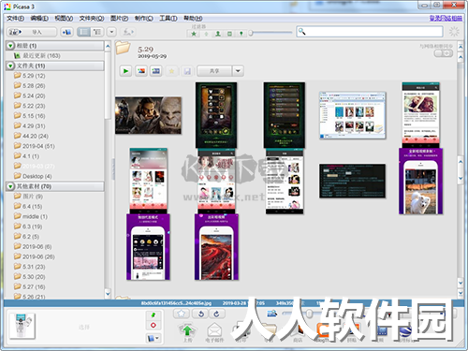The height and width of the screenshot is (351, 468).
Task: Open the Tools menu
Action: click(x=168, y=19)
